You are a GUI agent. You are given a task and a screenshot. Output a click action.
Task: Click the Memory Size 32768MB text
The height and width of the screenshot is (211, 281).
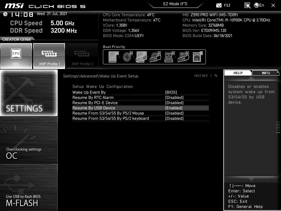click(203, 25)
